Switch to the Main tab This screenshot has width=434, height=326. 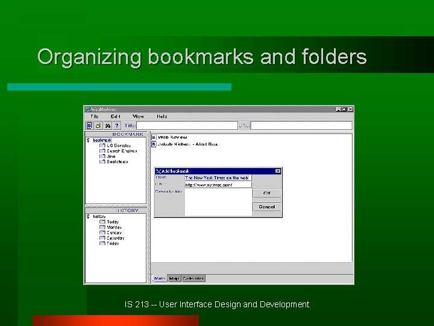(160, 278)
